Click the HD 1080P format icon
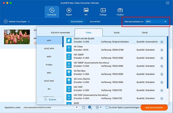Viewport: 173px width, 113px height. click(x=69, y=57)
